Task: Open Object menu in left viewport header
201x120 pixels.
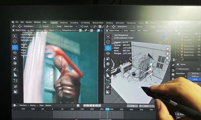Action: coord(52,30)
